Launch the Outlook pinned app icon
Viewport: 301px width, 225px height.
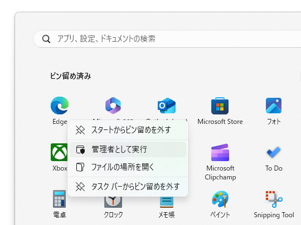[x=167, y=106]
